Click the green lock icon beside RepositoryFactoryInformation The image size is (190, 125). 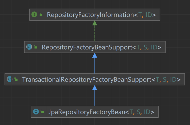tap(41, 15)
